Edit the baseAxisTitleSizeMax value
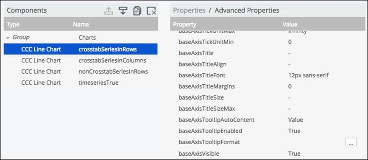The width and height of the screenshot is (368, 160). [x=290, y=109]
